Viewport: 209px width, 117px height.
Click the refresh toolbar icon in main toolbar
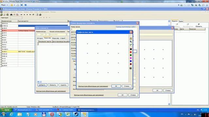pos(33,15)
